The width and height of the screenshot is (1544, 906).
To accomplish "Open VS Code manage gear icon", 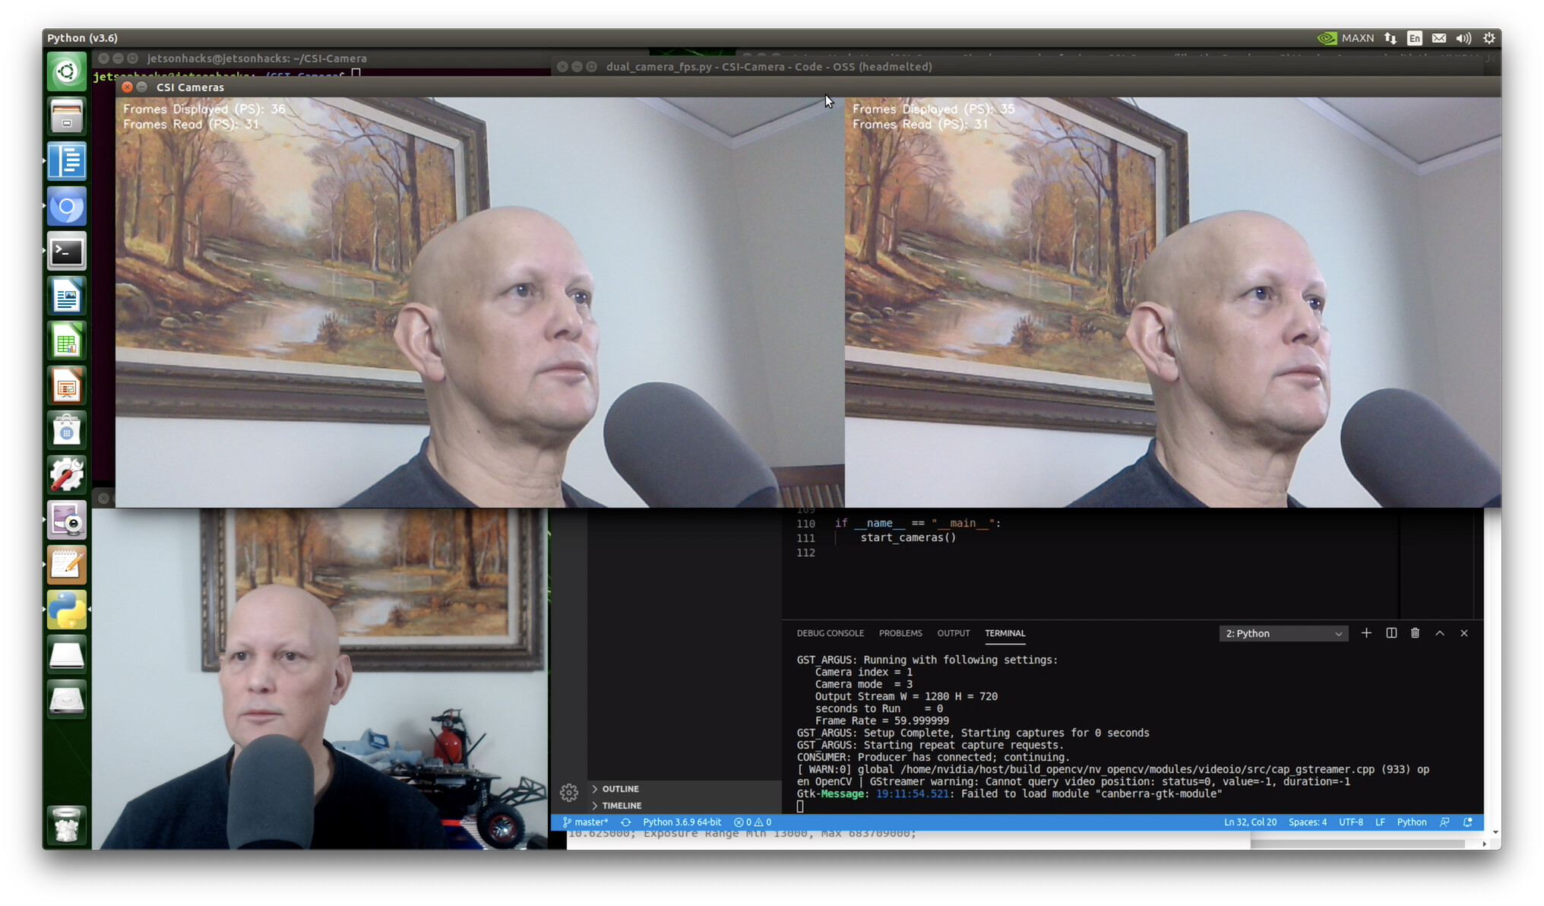I will click(x=568, y=793).
